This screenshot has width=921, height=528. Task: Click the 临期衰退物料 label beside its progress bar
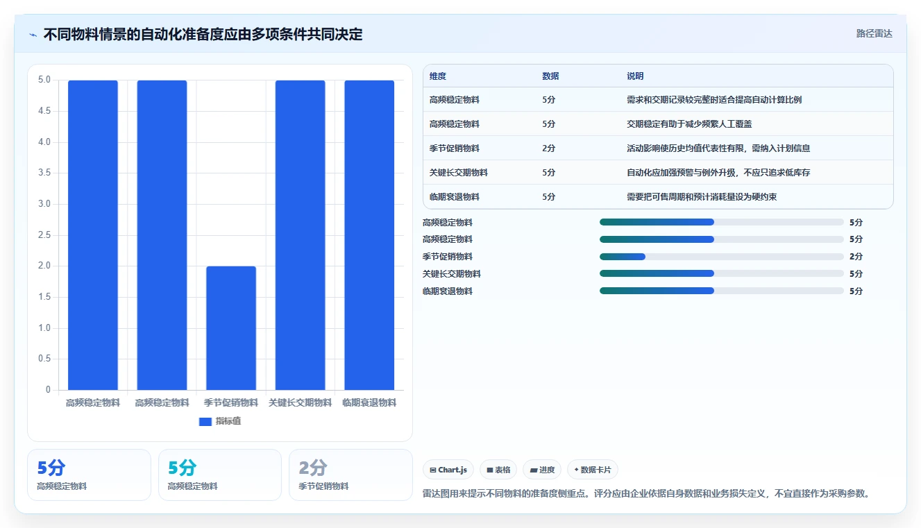(x=448, y=291)
